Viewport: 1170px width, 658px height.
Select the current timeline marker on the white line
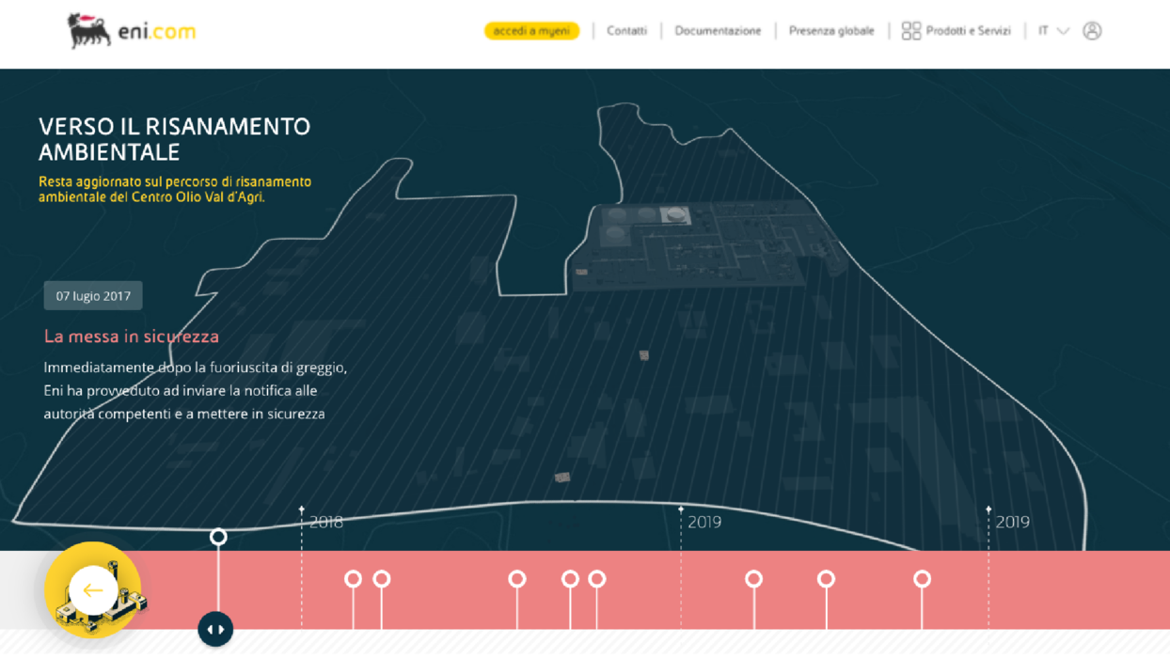(218, 537)
